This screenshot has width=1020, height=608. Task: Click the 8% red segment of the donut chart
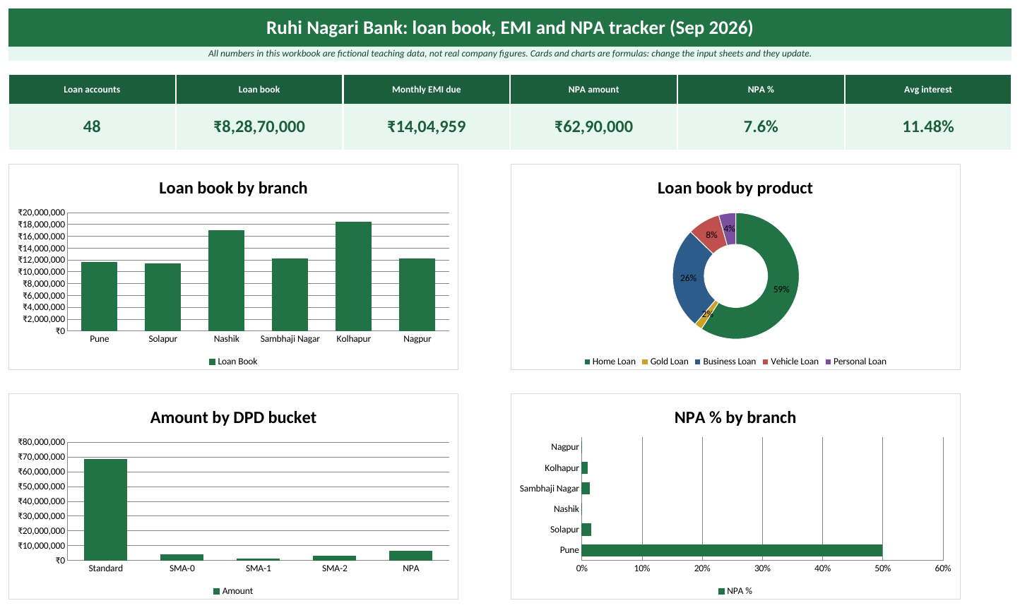pyautogui.click(x=710, y=233)
